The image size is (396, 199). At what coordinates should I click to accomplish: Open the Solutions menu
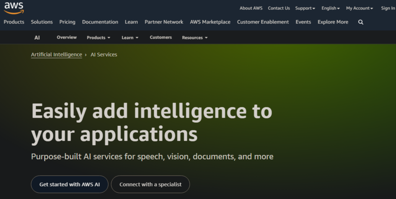42,22
